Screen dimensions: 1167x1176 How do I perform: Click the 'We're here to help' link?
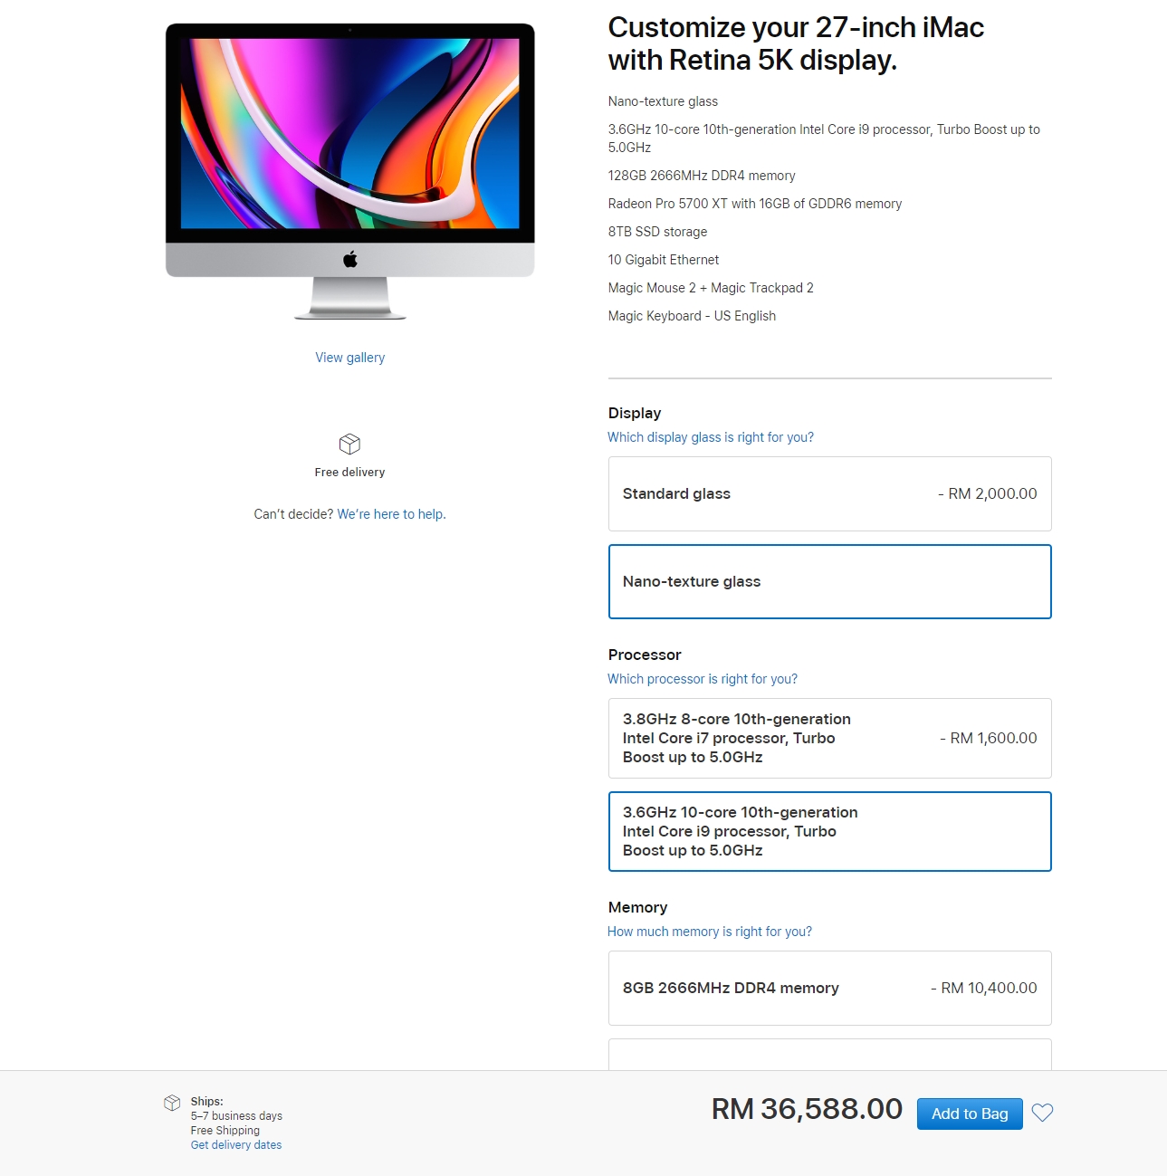click(391, 514)
